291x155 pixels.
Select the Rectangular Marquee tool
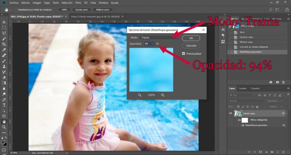click(4, 28)
